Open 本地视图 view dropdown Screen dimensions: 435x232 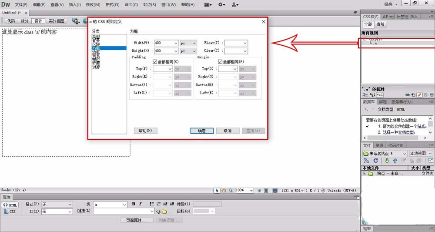421,154
